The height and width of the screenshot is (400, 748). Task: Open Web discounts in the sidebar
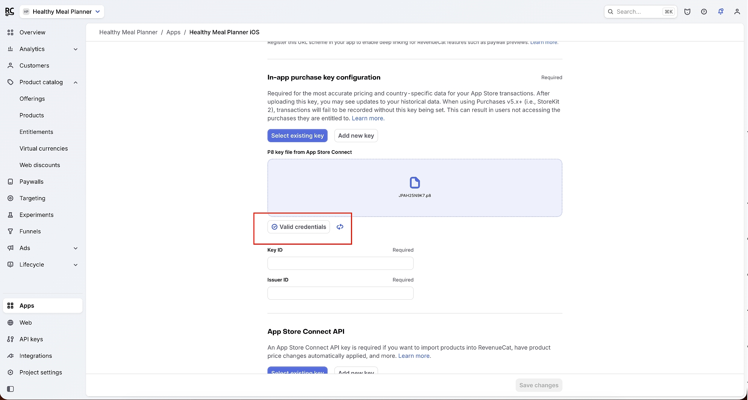40,165
